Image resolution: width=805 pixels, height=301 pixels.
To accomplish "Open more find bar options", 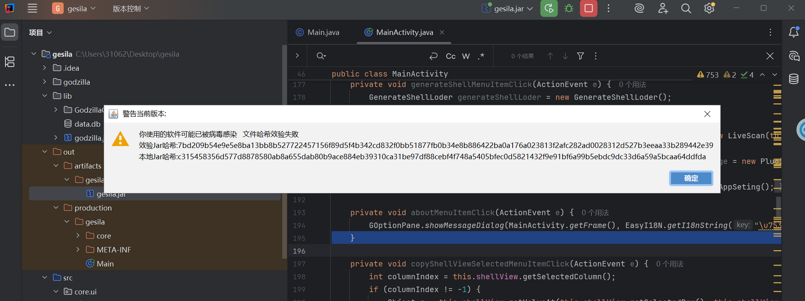I will (x=596, y=56).
